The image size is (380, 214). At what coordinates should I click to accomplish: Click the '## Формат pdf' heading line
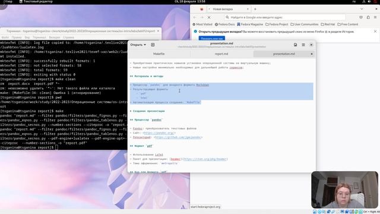(x=141, y=146)
